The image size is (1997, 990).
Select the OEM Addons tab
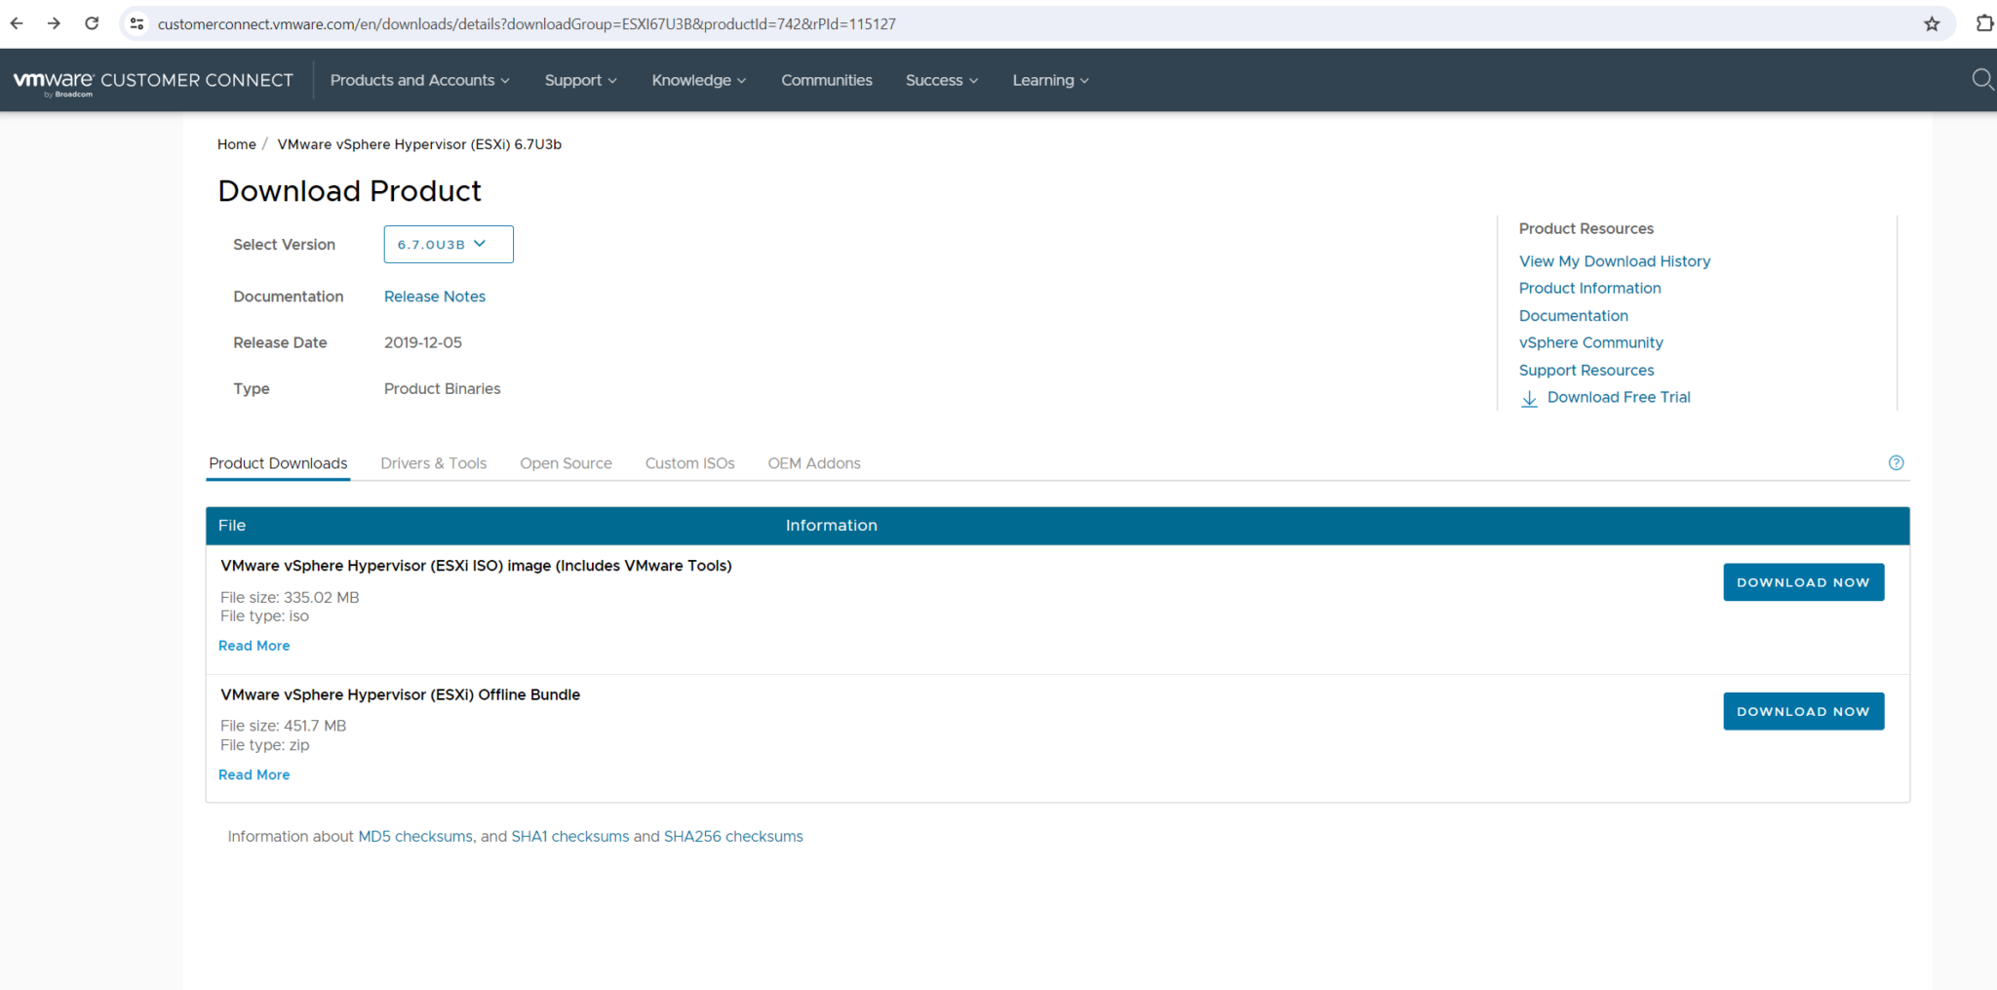tap(813, 462)
